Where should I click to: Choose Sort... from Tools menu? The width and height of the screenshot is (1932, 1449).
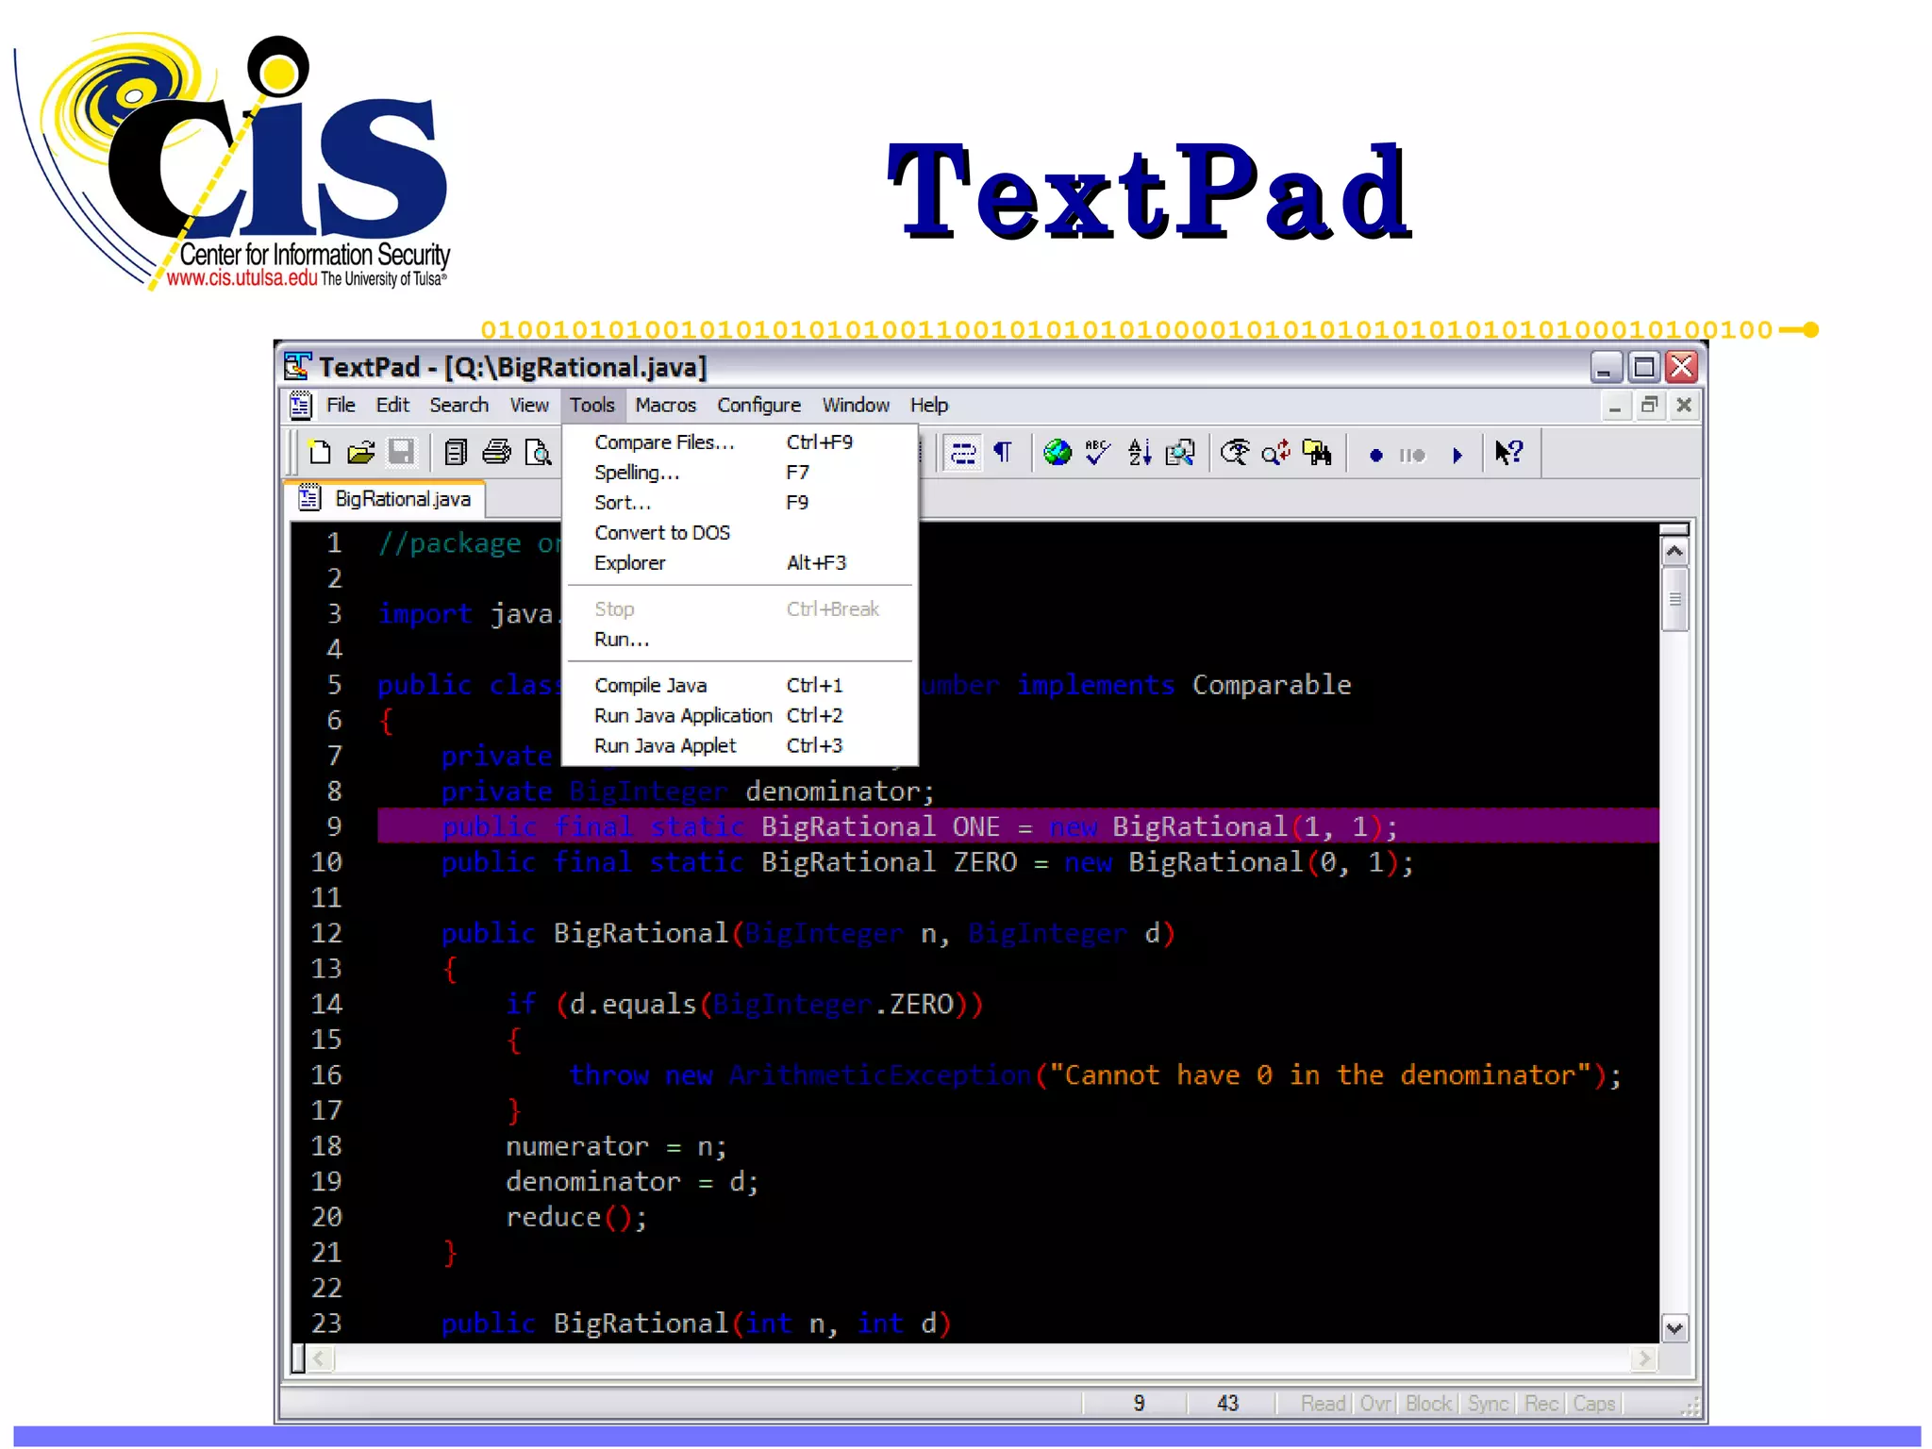tap(740, 503)
